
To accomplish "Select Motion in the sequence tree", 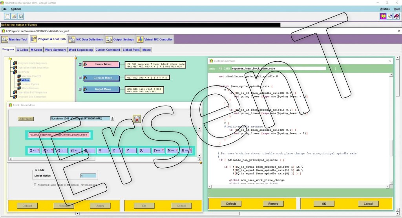I will [x=25, y=80].
